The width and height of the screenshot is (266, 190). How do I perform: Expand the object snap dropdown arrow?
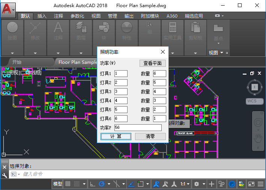pos(147,184)
